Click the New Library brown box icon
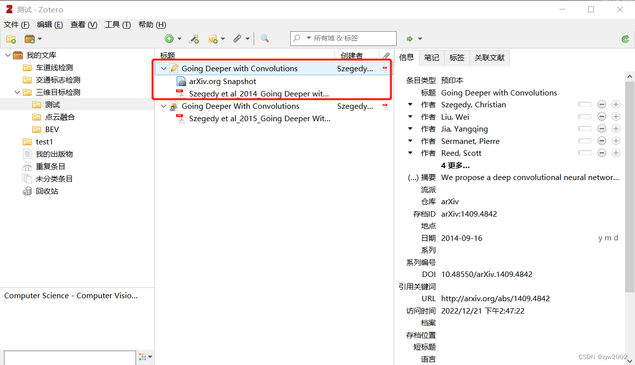The height and width of the screenshot is (365, 635). 30,39
